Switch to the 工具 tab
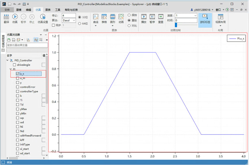Viewport: 249px width, 165px height. coord(58,10)
